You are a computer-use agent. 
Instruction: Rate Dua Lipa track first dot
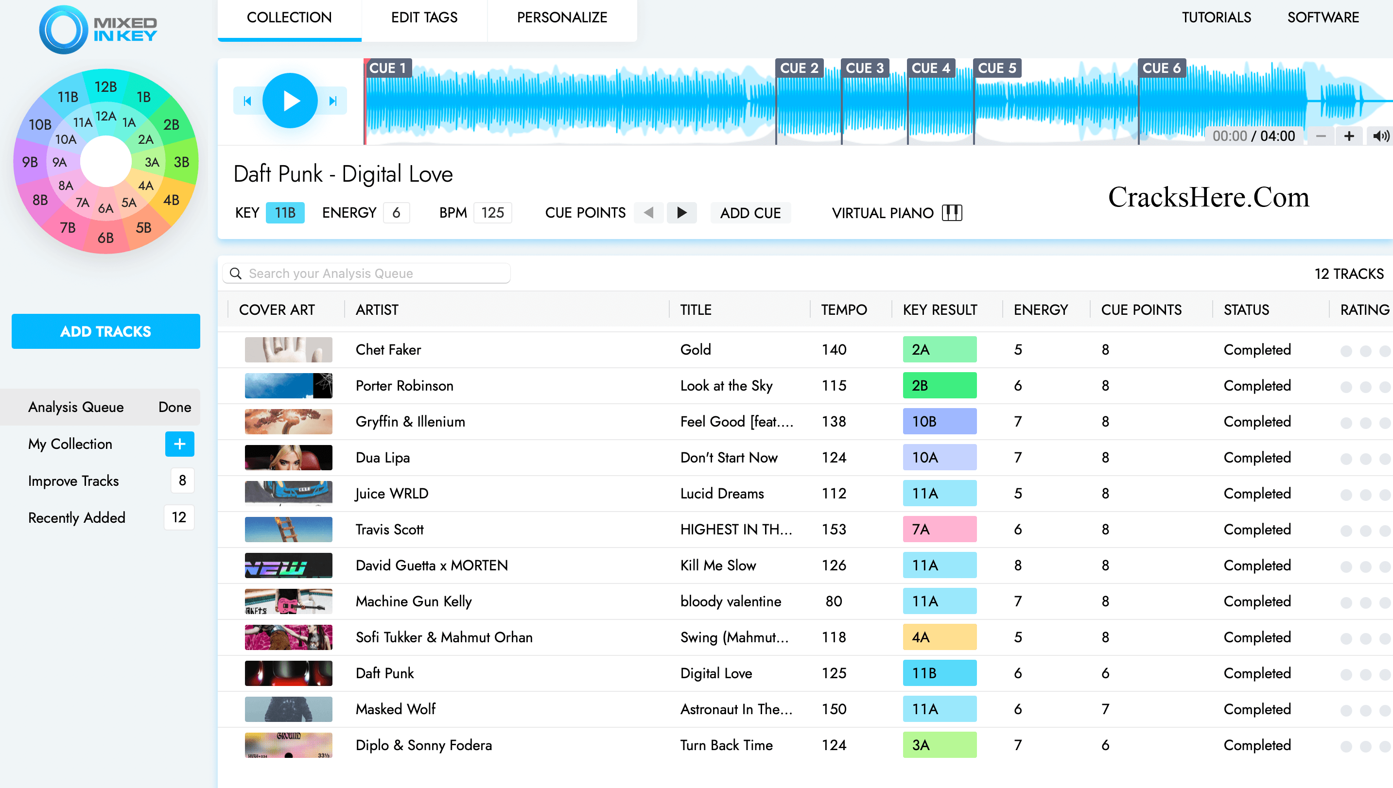tap(1346, 459)
